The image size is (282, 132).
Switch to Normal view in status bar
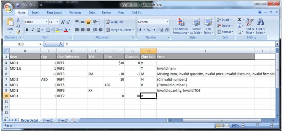(218, 125)
